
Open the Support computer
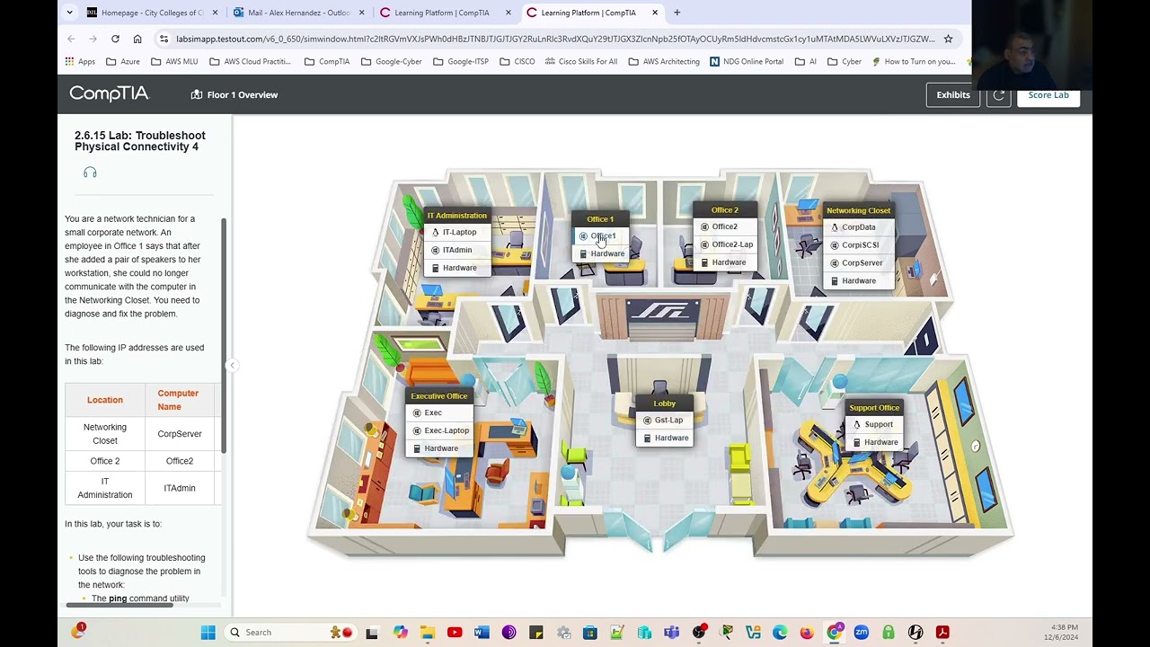tap(873, 424)
